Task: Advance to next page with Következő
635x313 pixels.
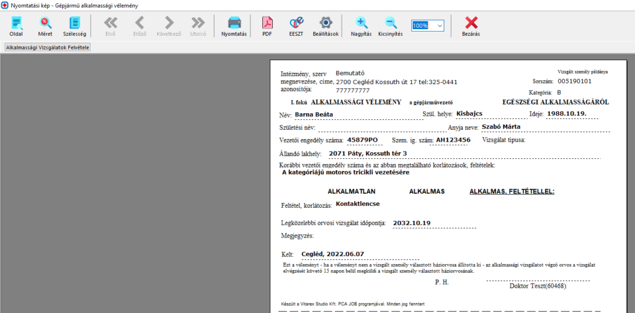Action: click(169, 26)
